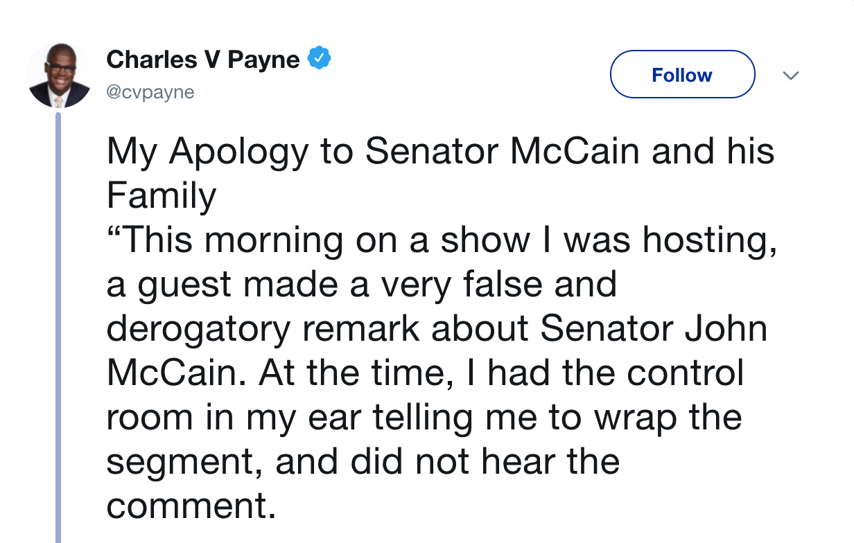Click the blue verified badge icon
This screenshot has height=543, width=854.
pos(318,60)
